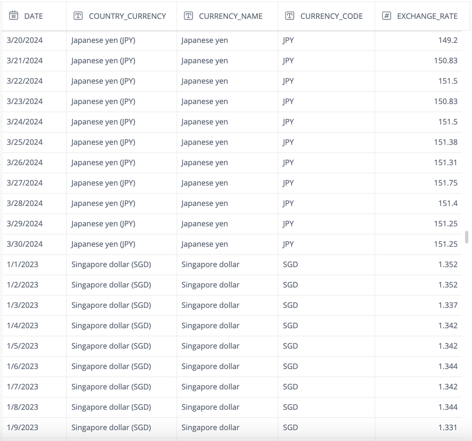Select the JPY code in 3/30/2024 row
Screen dimensions: 472x441
[x=288, y=244]
